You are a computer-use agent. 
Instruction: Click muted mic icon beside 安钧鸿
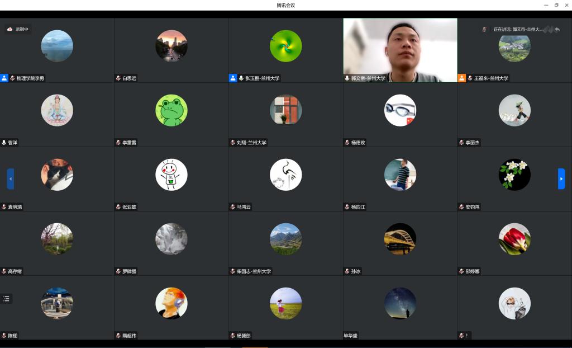coord(461,207)
